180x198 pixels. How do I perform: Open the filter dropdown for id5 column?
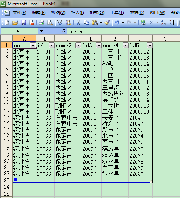pyautogui.click(x=150, y=45)
